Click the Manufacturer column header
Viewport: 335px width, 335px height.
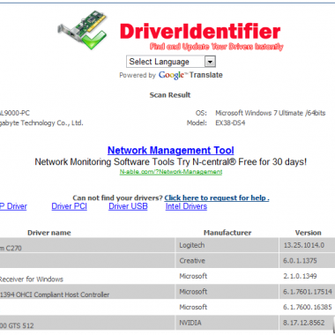click(x=227, y=233)
